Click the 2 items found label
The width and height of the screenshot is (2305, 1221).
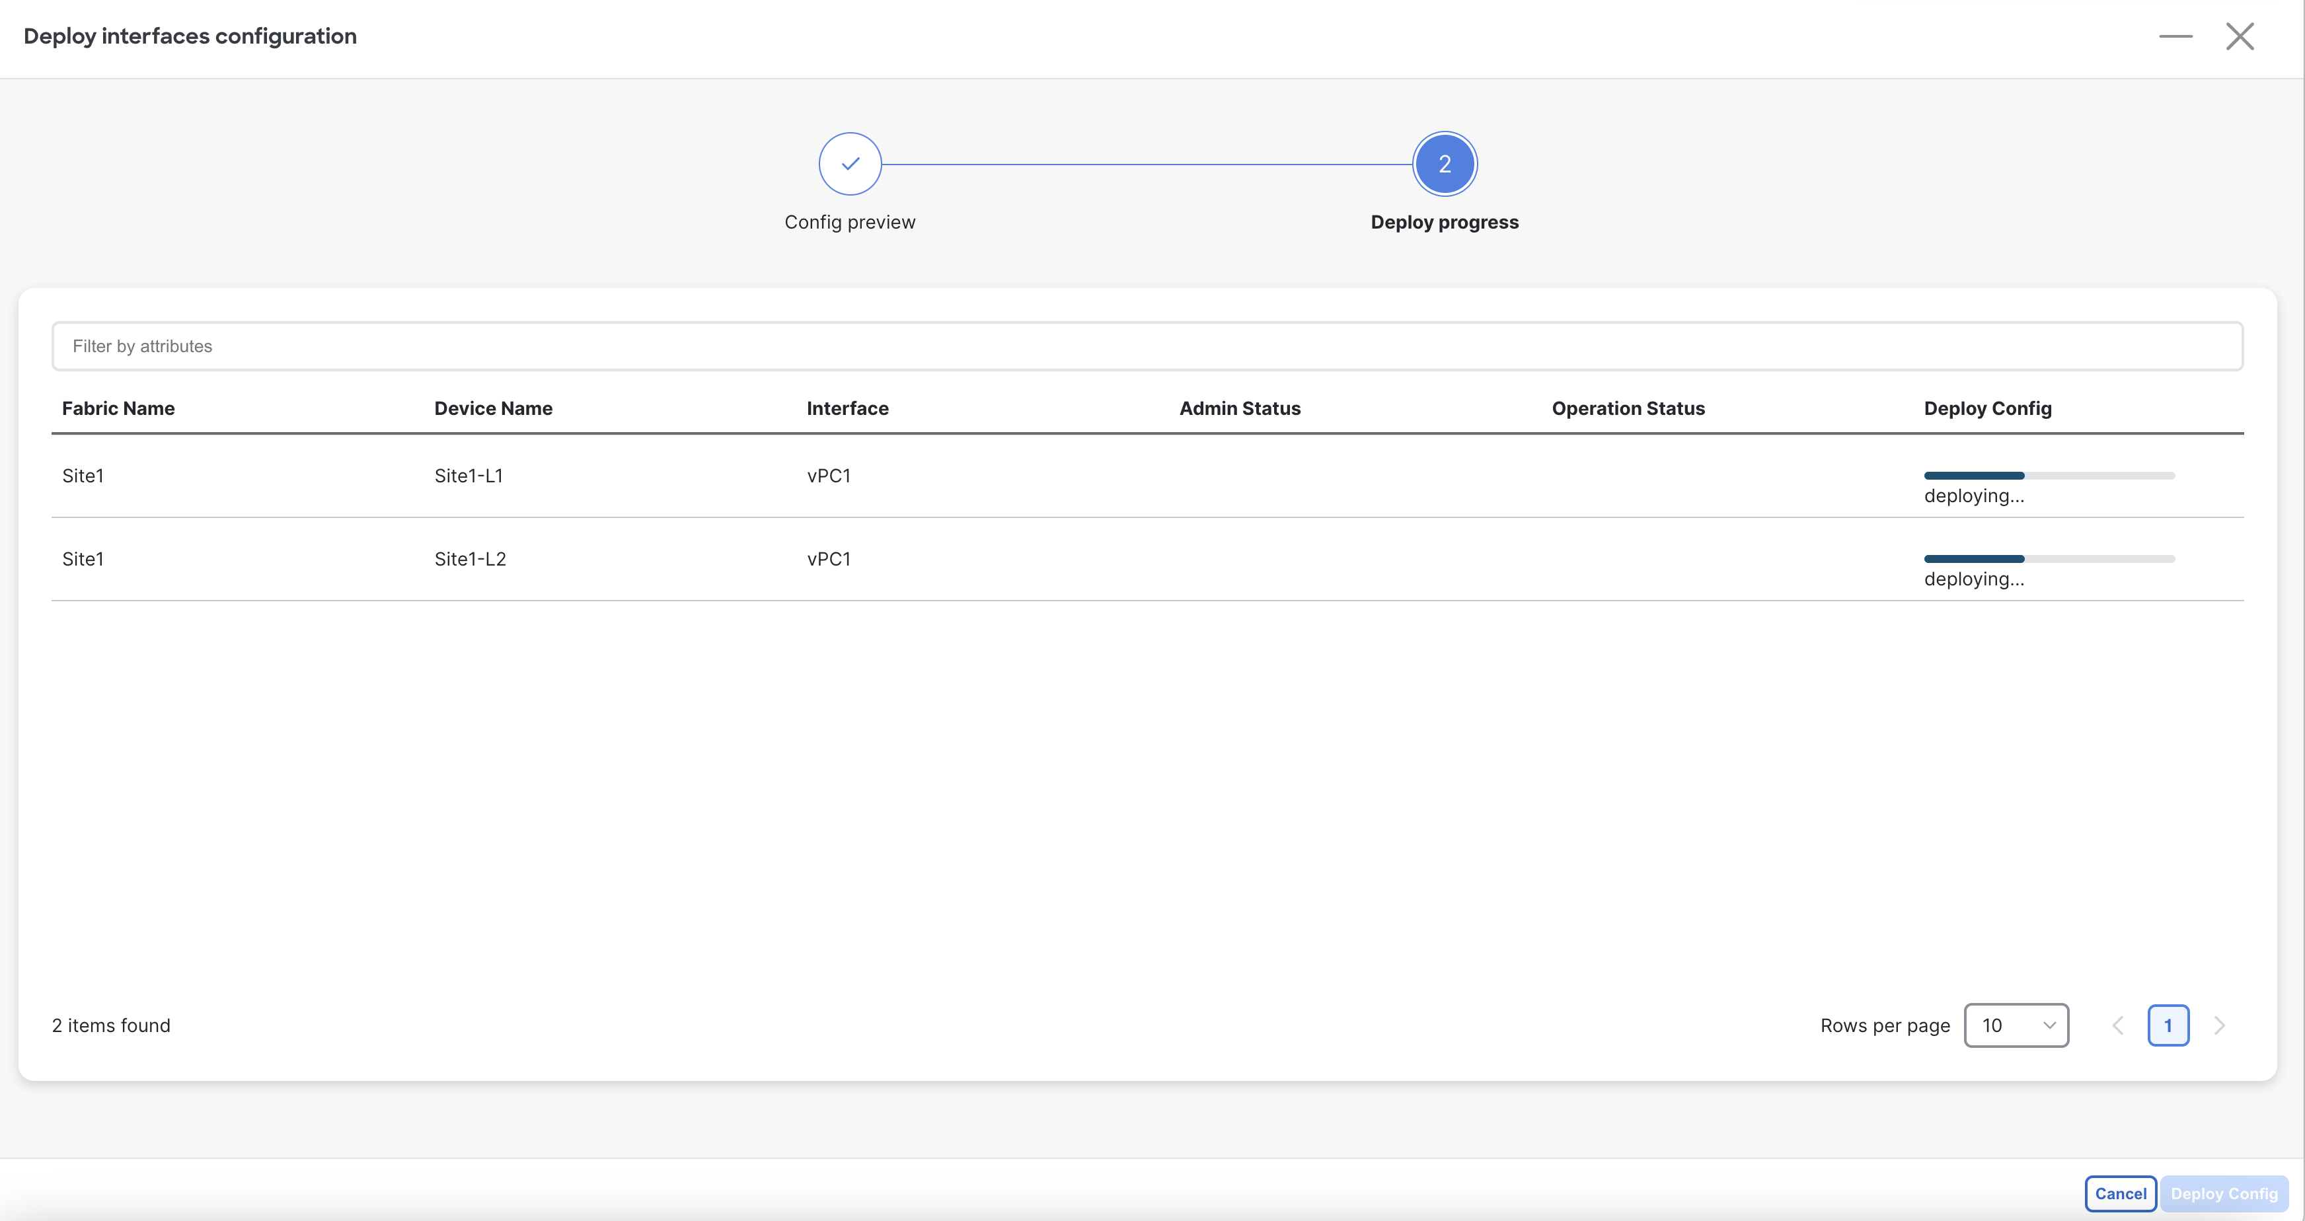tap(111, 1025)
